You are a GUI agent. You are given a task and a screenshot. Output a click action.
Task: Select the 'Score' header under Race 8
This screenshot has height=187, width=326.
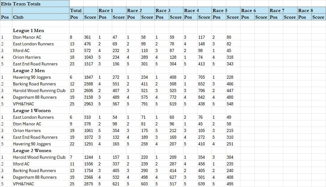318,17
